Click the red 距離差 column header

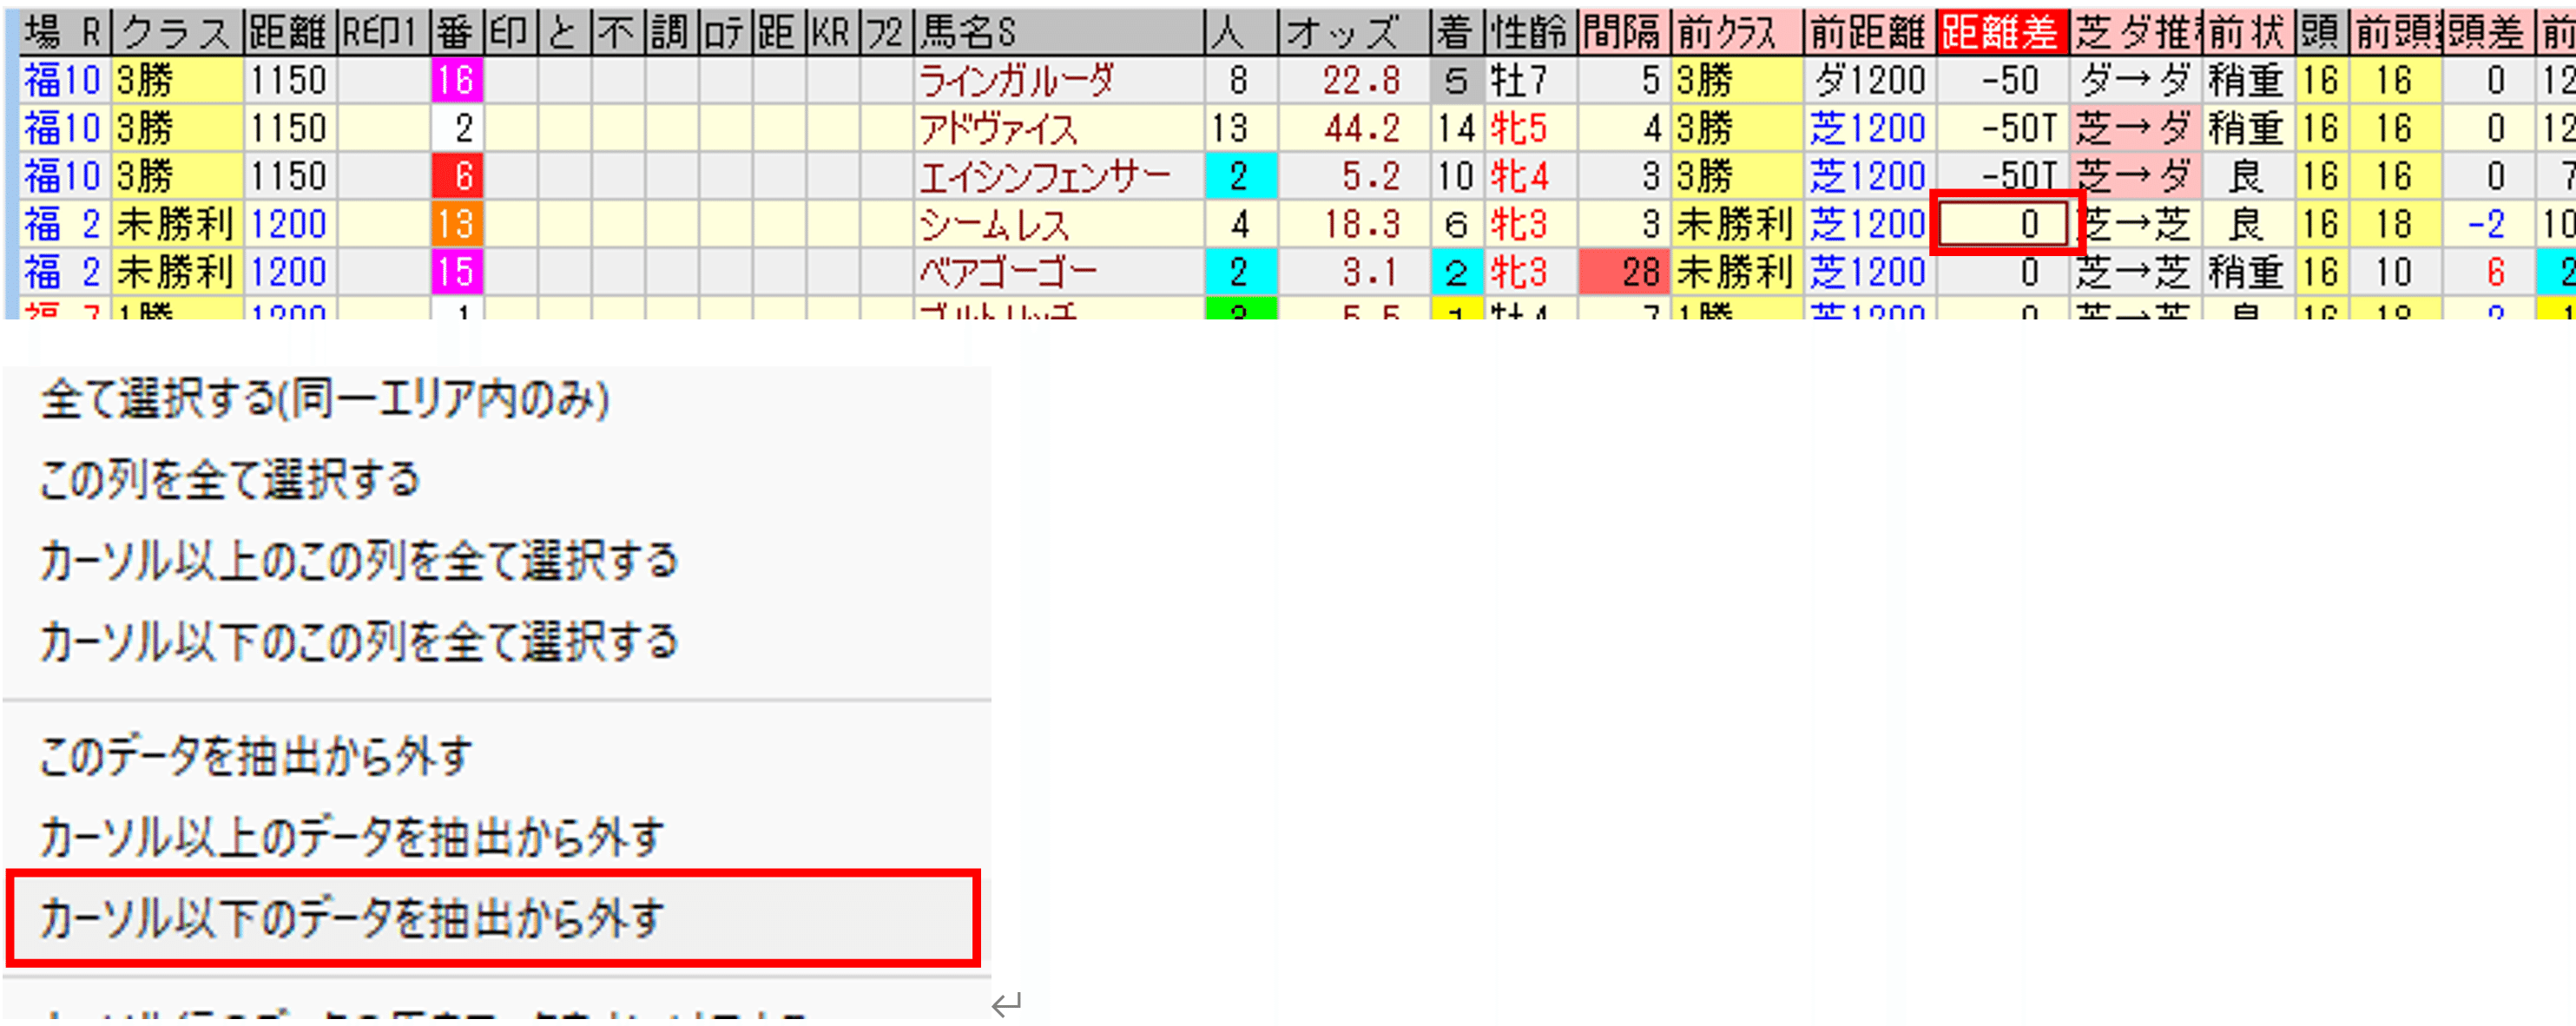(2002, 33)
